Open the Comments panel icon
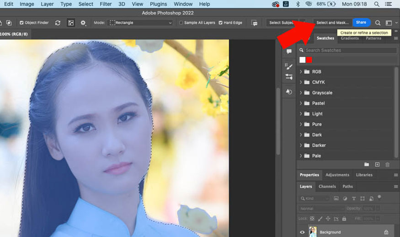Screen dimensions: 400x237 coord(289,51)
